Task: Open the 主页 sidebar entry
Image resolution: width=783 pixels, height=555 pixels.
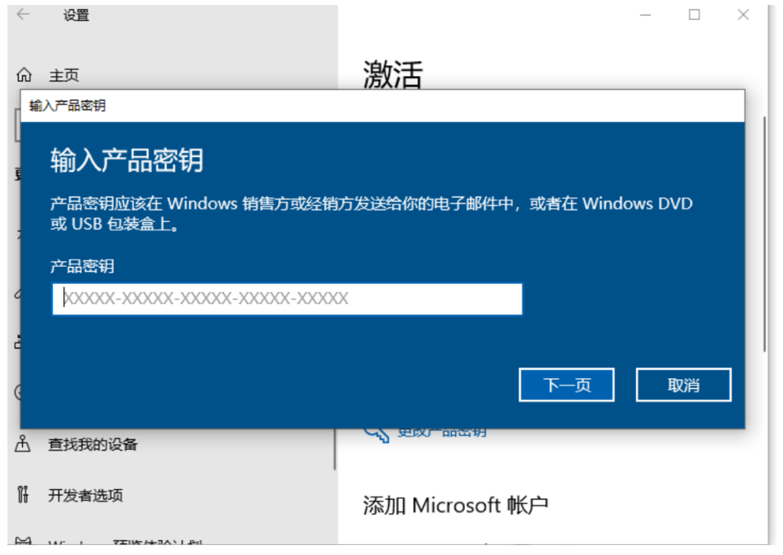Action: pos(64,75)
